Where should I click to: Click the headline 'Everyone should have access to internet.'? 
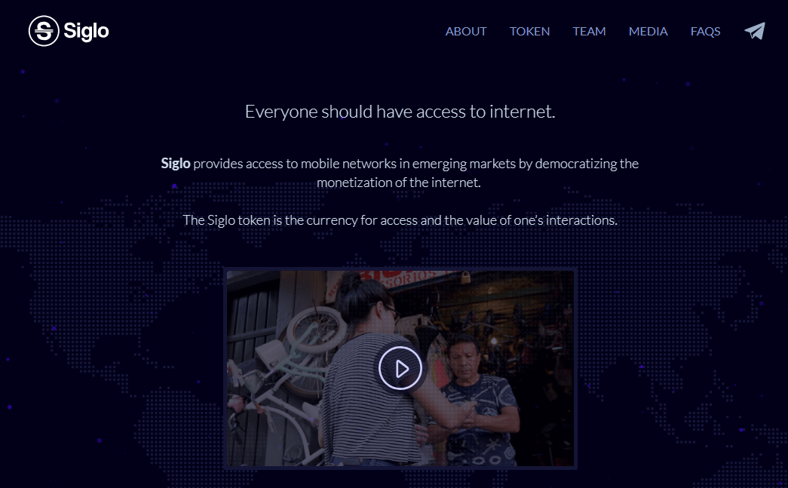pyautogui.click(x=400, y=112)
